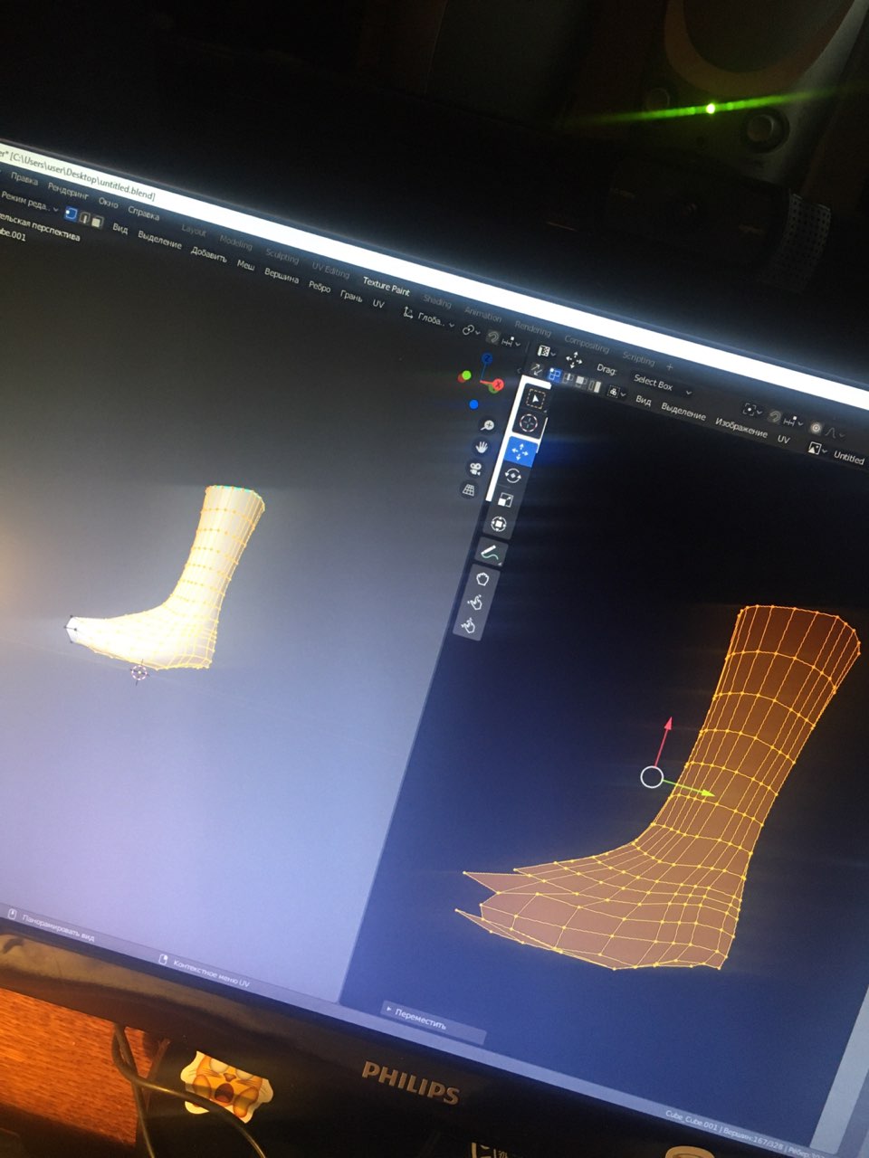Enable UV edge select mode

coord(569,380)
